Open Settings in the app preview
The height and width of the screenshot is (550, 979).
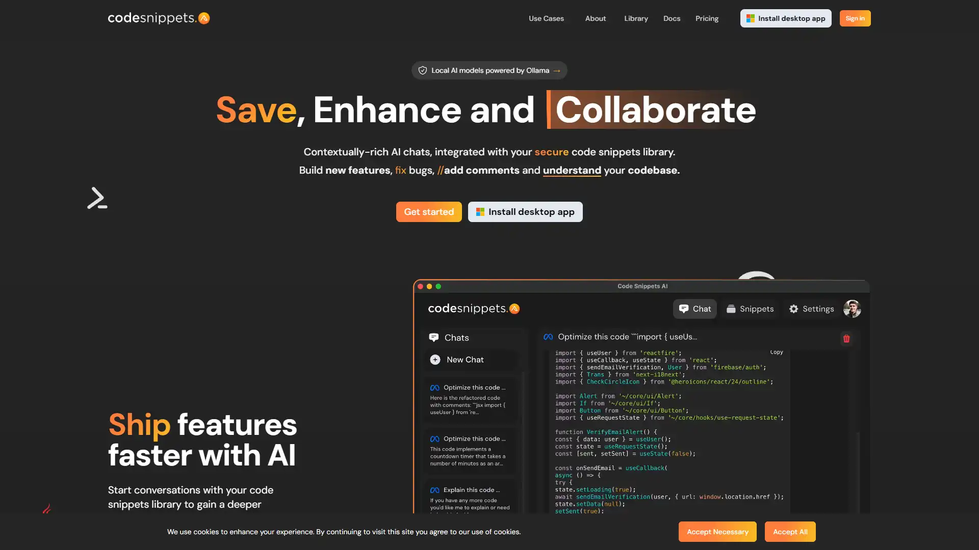click(x=811, y=309)
